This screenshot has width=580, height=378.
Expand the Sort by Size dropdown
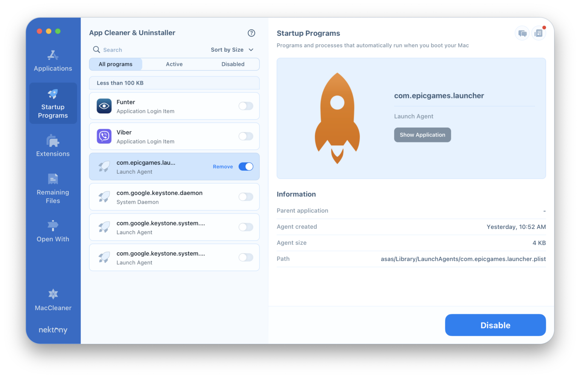(232, 50)
